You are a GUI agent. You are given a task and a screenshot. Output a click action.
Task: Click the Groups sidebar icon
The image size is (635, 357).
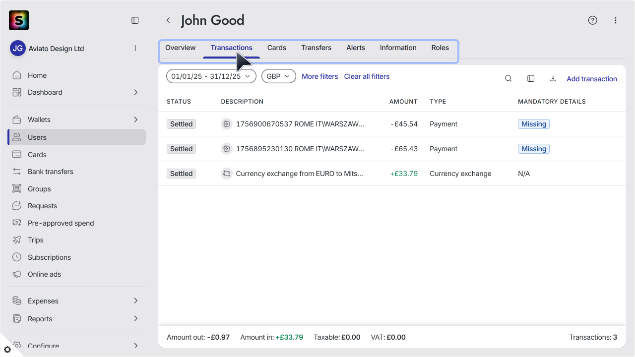17,189
